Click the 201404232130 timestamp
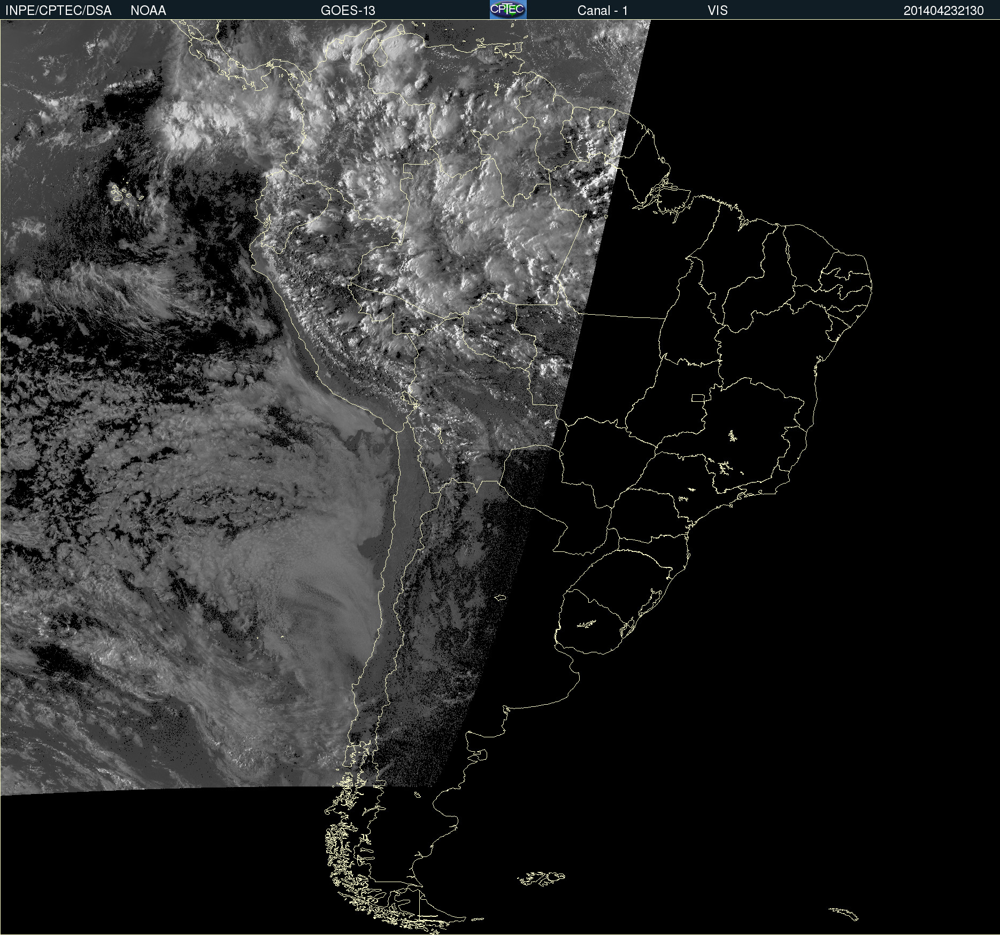 (943, 11)
